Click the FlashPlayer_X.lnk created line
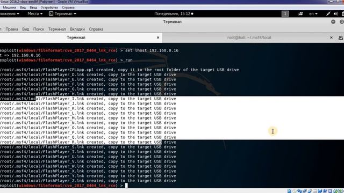 pos(88,171)
